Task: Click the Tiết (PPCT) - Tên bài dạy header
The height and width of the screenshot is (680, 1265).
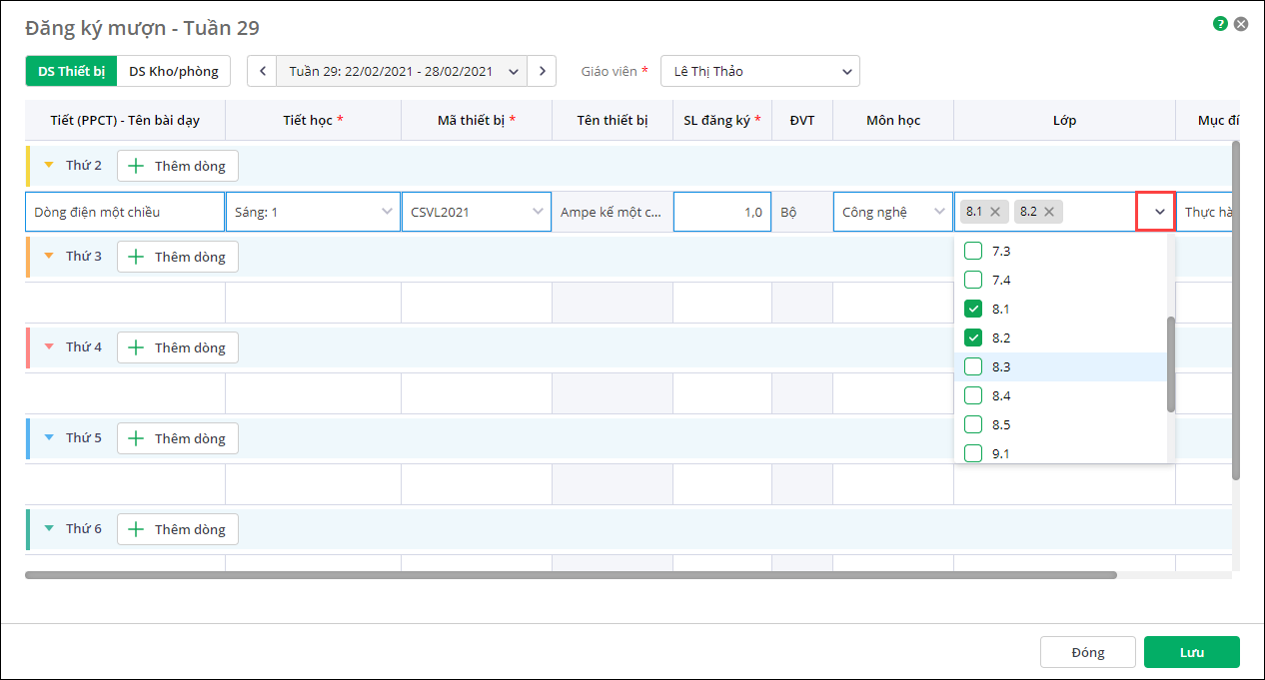Action: [125, 120]
